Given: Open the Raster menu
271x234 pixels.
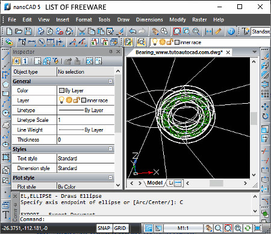Looking at the screenshot, I should point(199,20).
